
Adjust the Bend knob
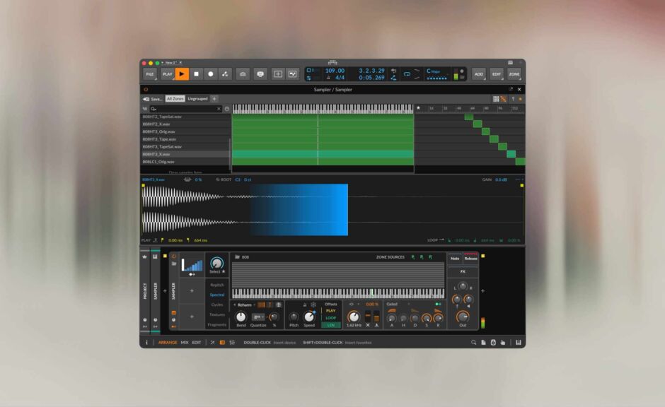pyautogui.click(x=241, y=317)
